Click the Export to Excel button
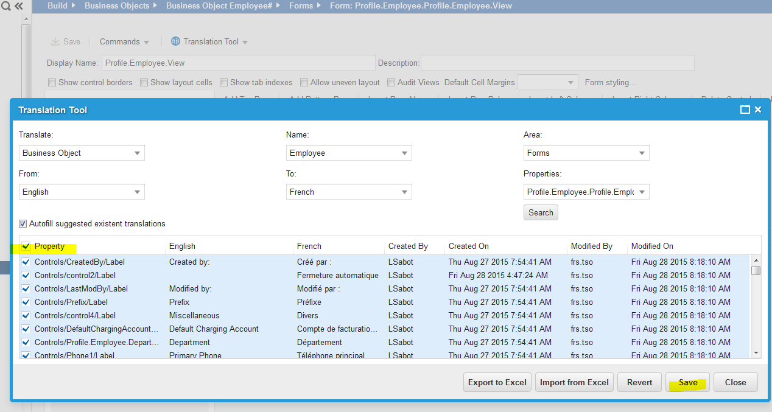Screen dimensions: 772x412 [x=497, y=383]
